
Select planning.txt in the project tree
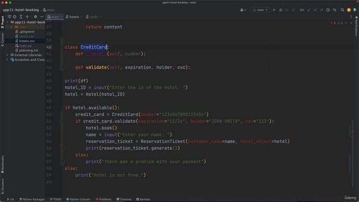pos(26,50)
